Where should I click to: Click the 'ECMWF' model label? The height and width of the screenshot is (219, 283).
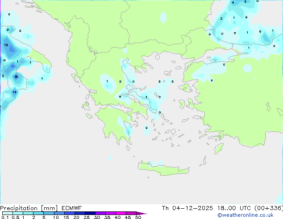(x=72, y=208)
